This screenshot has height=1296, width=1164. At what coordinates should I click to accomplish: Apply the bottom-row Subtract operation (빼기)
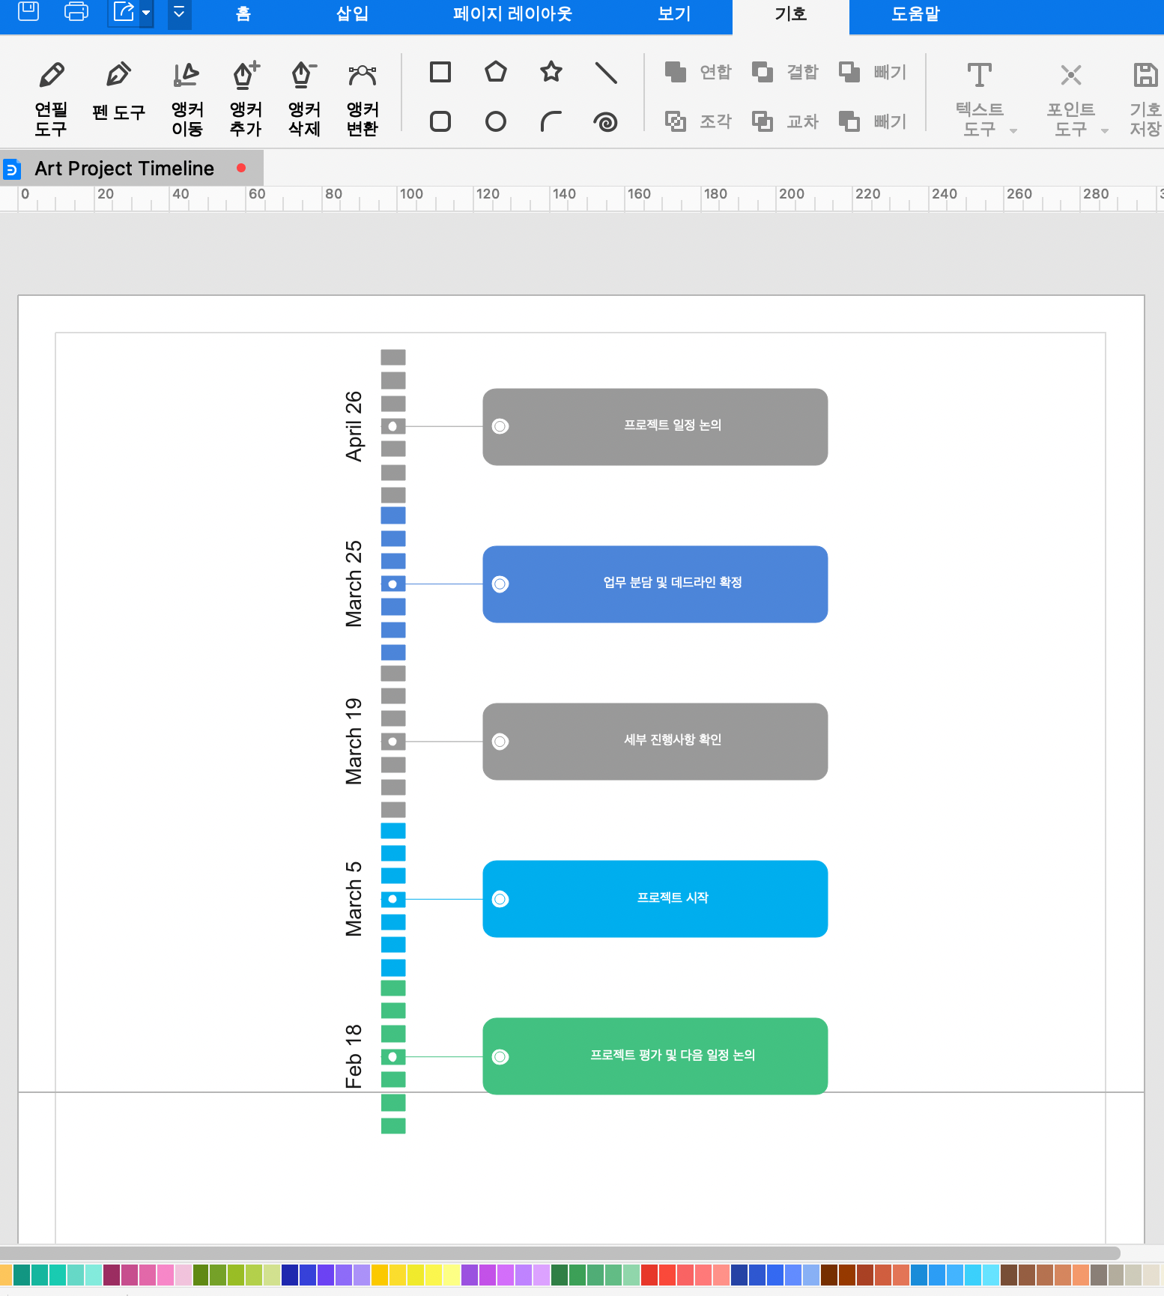[x=873, y=121]
